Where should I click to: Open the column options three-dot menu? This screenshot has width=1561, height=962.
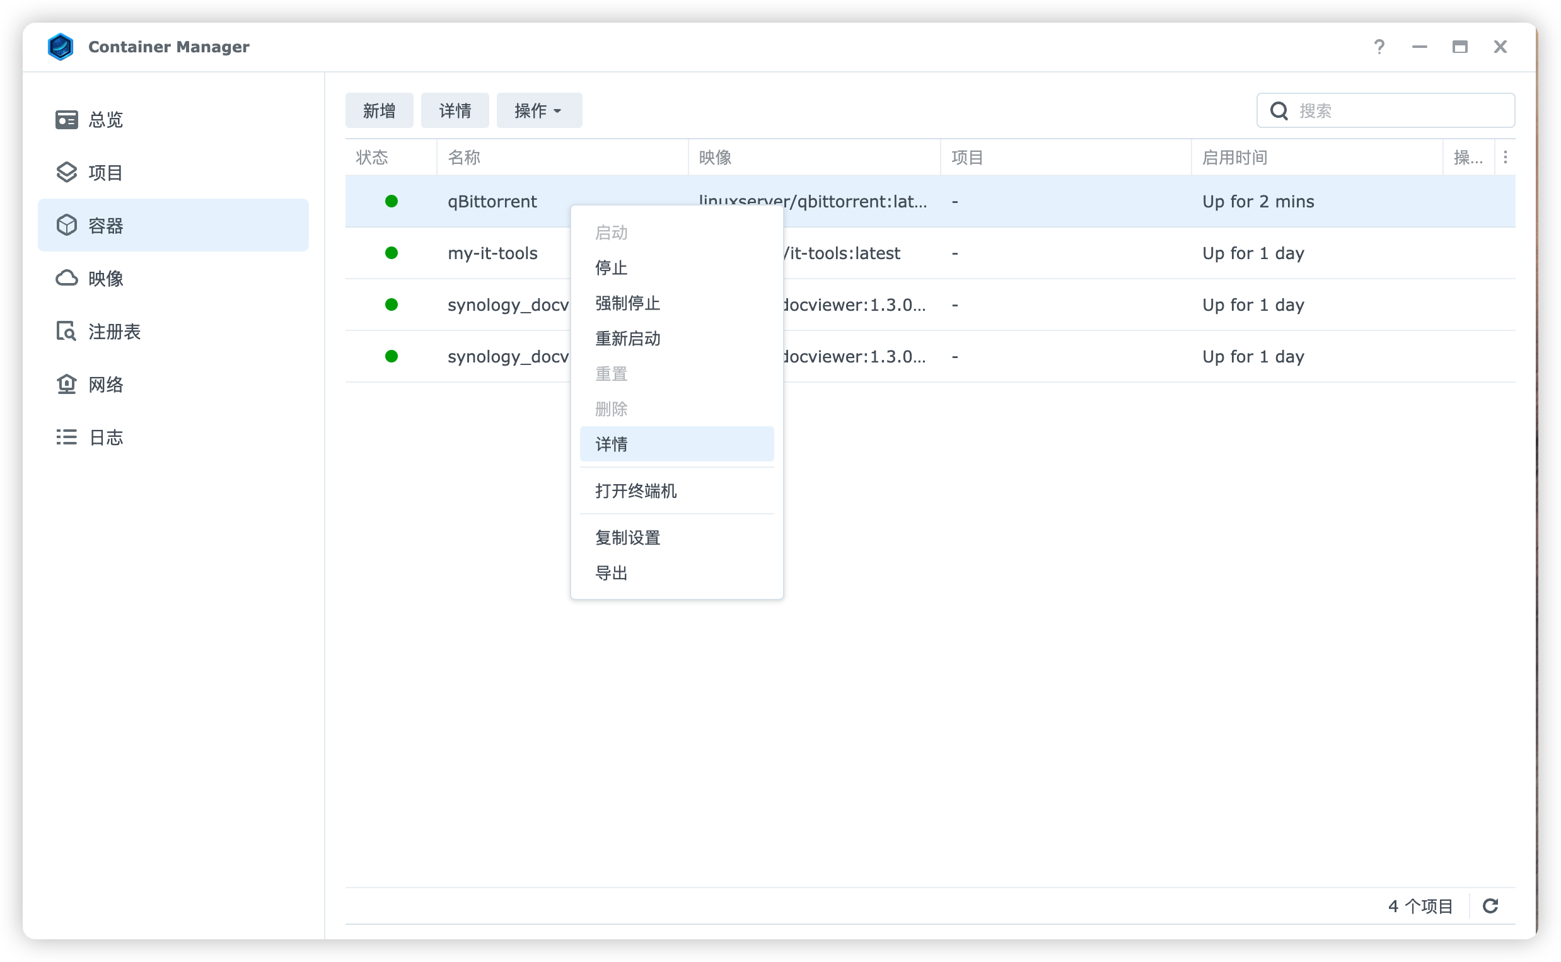click(x=1505, y=157)
